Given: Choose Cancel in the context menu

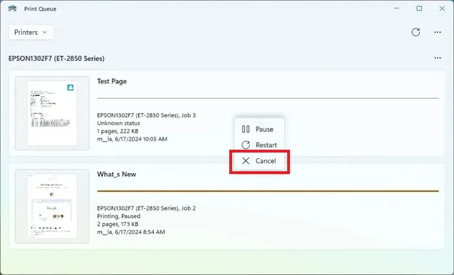Looking at the screenshot, I should tap(259, 161).
